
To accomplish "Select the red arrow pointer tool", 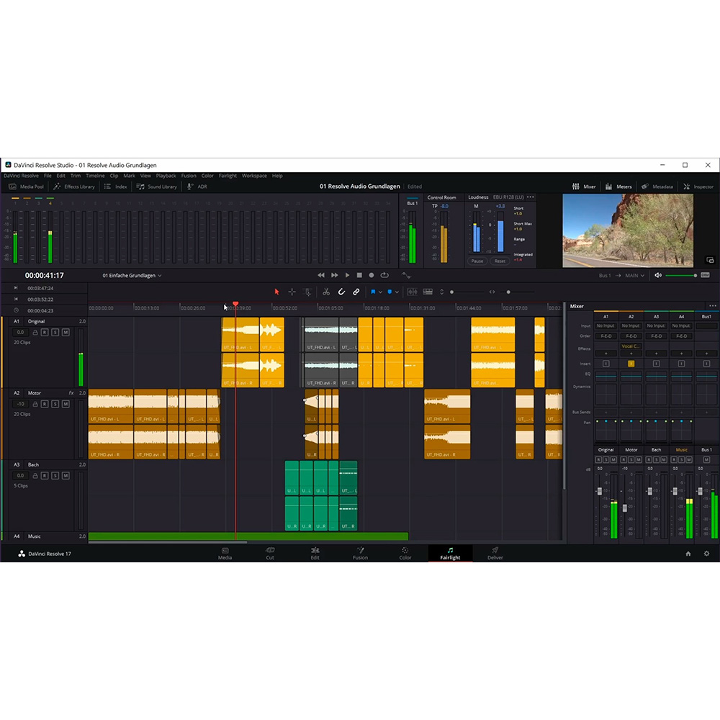I will 276,292.
